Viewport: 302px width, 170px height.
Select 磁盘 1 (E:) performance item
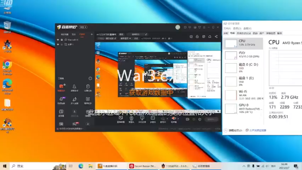pyautogui.click(x=243, y=81)
